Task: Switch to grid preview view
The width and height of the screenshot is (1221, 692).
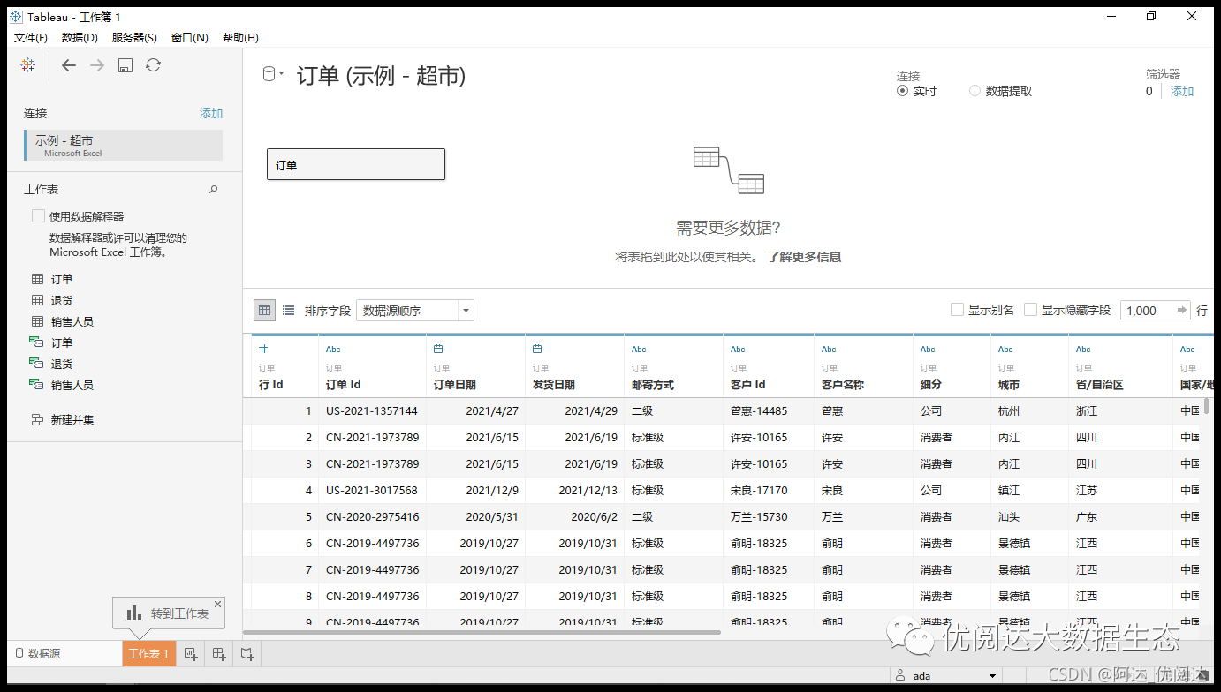Action: click(264, 310)
